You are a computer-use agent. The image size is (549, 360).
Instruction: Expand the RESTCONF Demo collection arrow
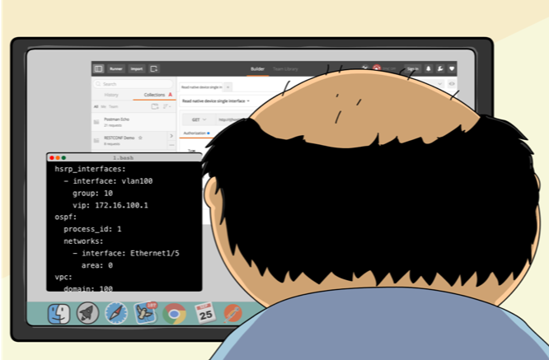pyautogui.click(x=171, y=136)
